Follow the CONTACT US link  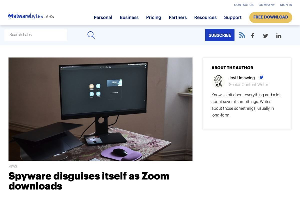244,5
